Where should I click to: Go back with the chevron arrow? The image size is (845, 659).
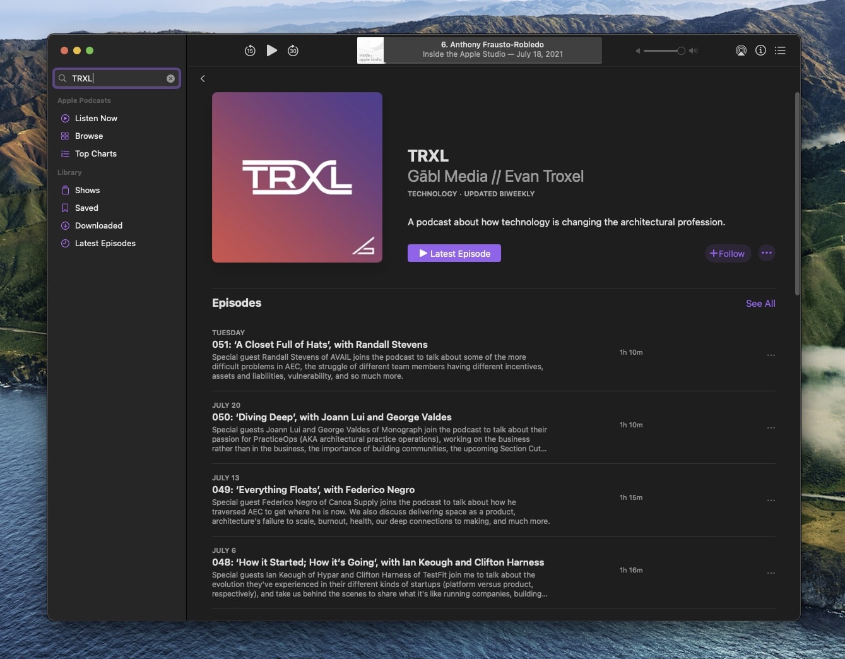[203, 78]
